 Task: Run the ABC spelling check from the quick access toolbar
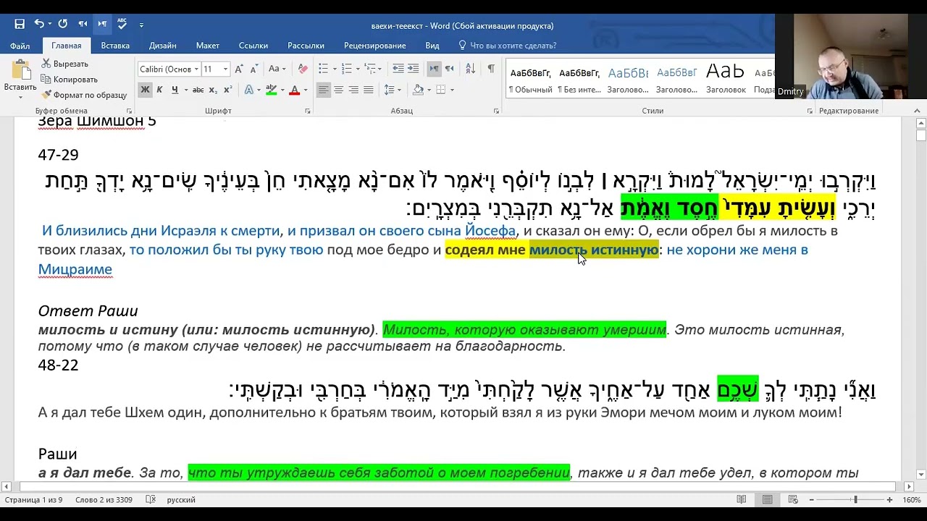tap(122, 25)
